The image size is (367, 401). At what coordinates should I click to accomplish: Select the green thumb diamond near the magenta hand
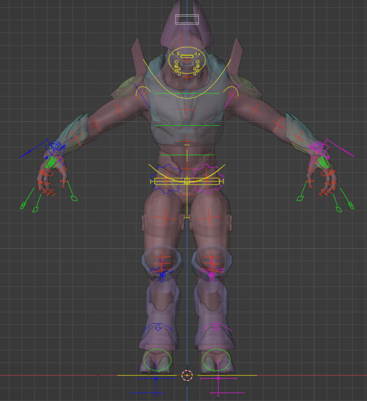coord(300,198)
